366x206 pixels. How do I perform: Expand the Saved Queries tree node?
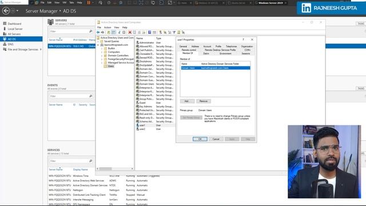click(98, 41)
